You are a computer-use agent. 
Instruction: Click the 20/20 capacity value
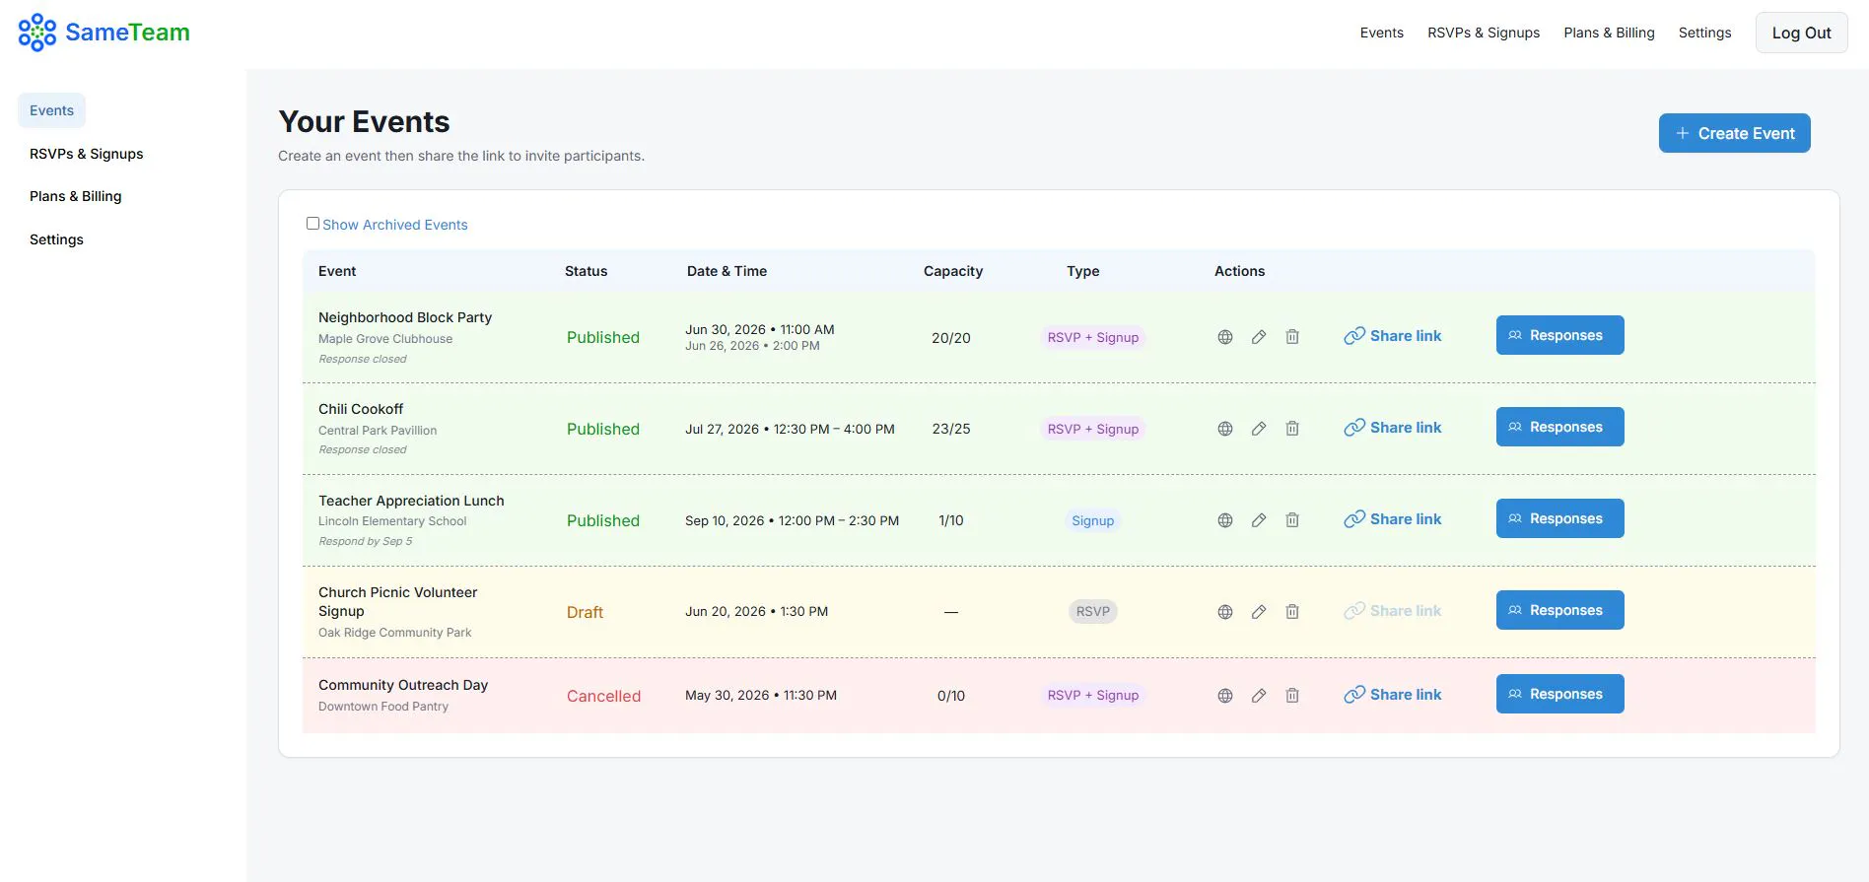[x=951, y=337]
